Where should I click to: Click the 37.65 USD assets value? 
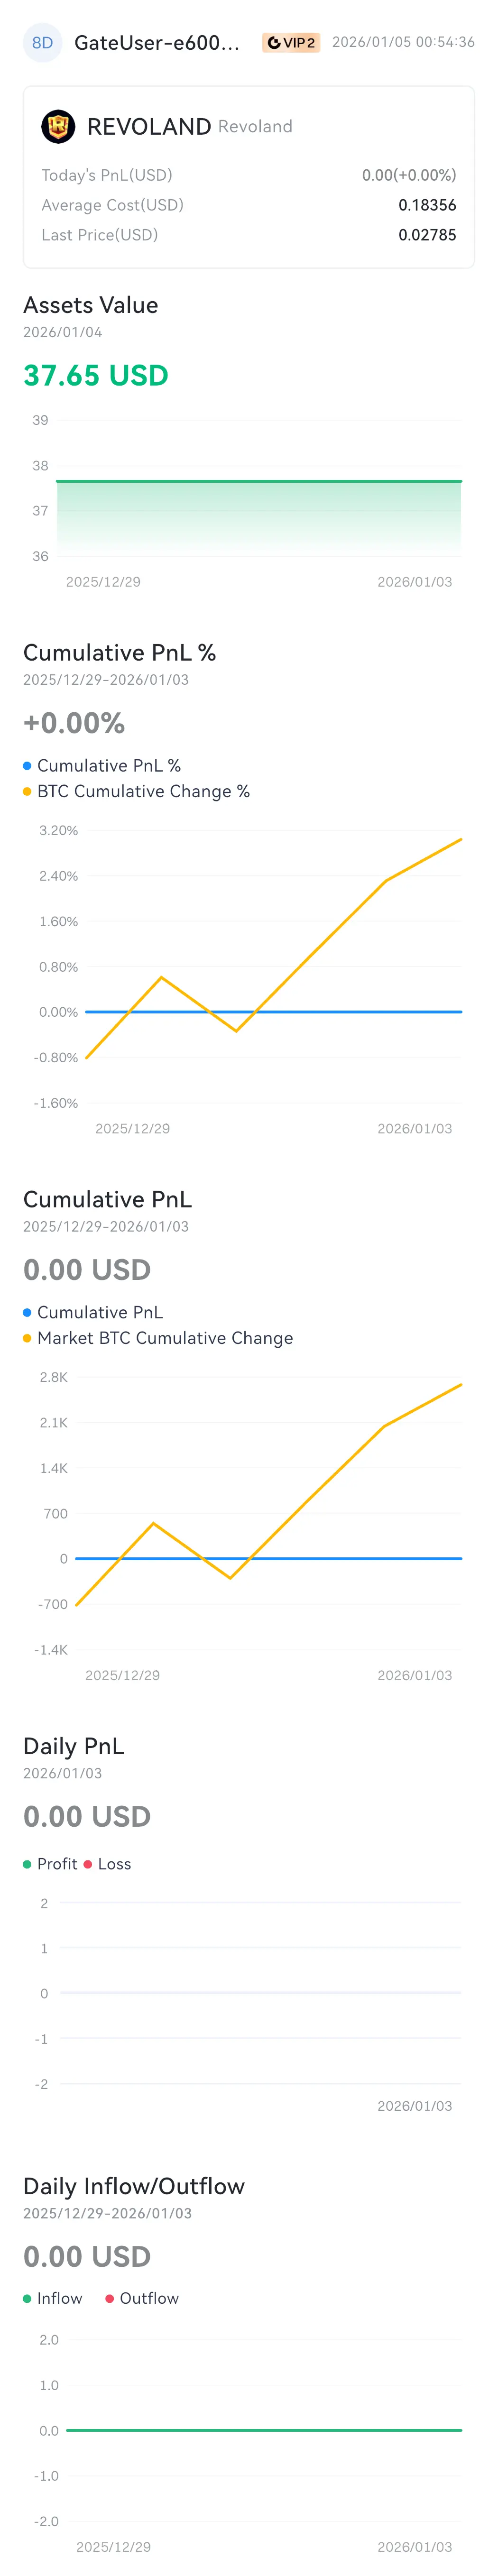(x=96, y=376)
